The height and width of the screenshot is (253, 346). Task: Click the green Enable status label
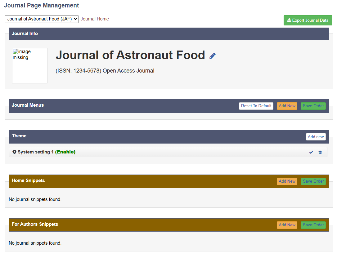point(65,152)
